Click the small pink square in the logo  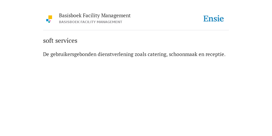click(x=50, y=20)
